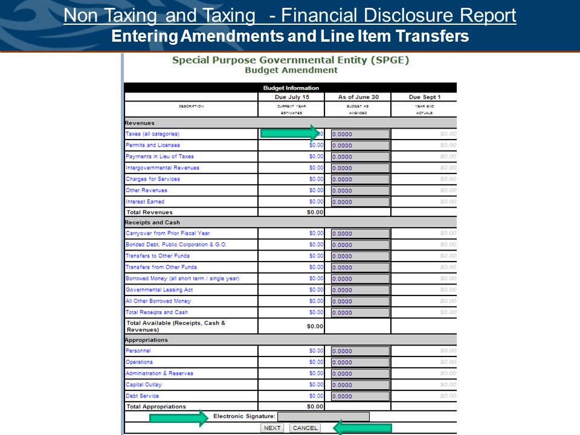The width and height of the screenshot is (580, 435).
Task: Edit amended field for Charges for Services
Action: (360, 179)
